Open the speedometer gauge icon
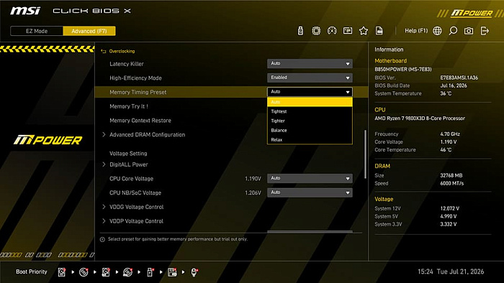Screen dimensions: 504x283 [x=332, y=31]
